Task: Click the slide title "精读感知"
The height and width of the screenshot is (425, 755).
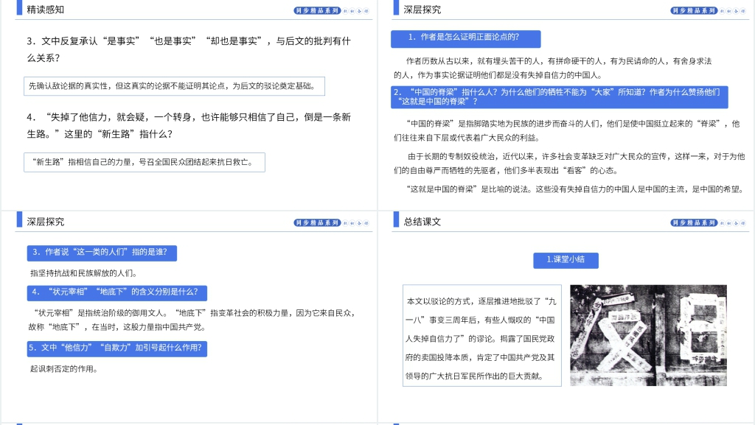Action: pos(45,10)
